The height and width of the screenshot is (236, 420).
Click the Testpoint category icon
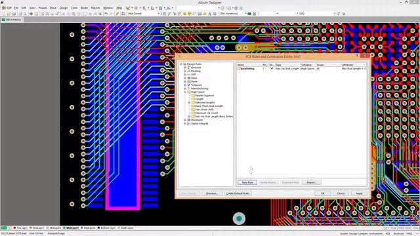[x=189, y=85]
